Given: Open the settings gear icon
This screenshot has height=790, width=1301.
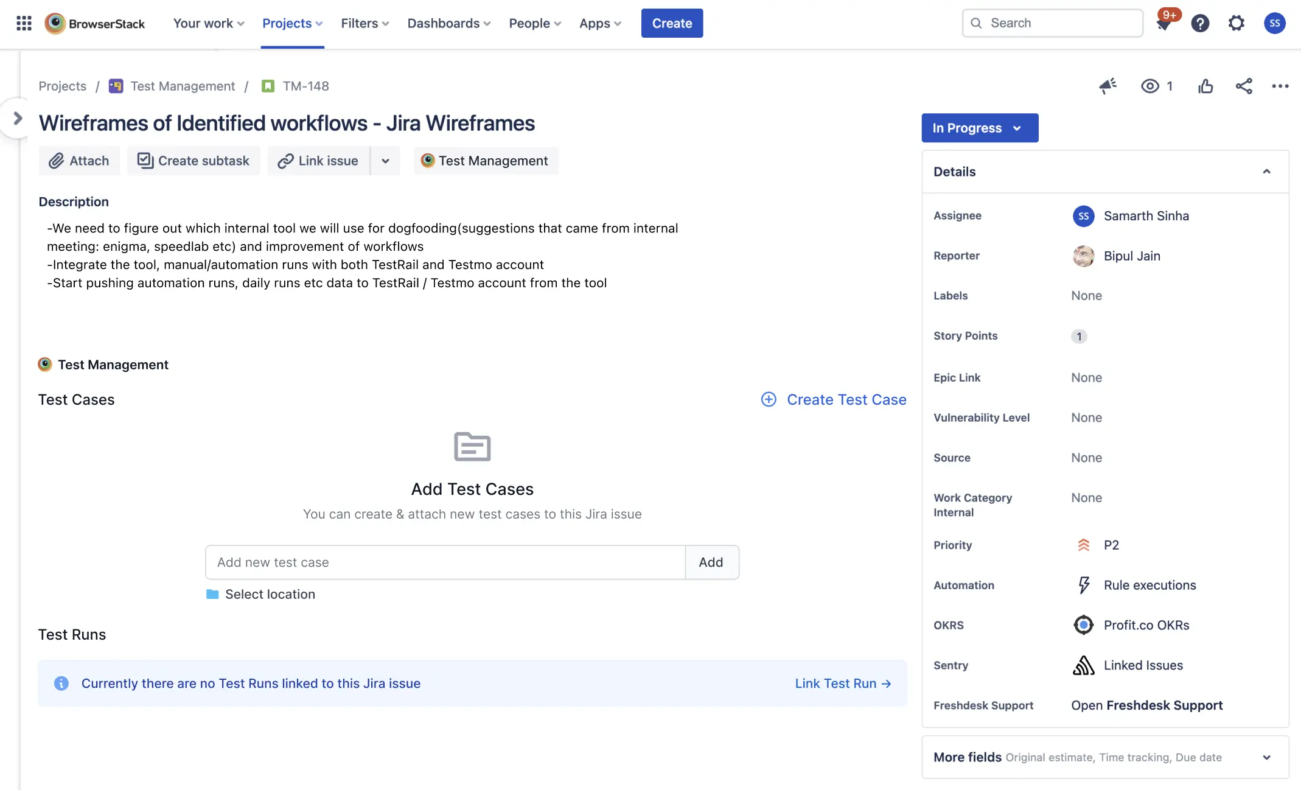Looking at the screenshot, I should click(1236, 23).
